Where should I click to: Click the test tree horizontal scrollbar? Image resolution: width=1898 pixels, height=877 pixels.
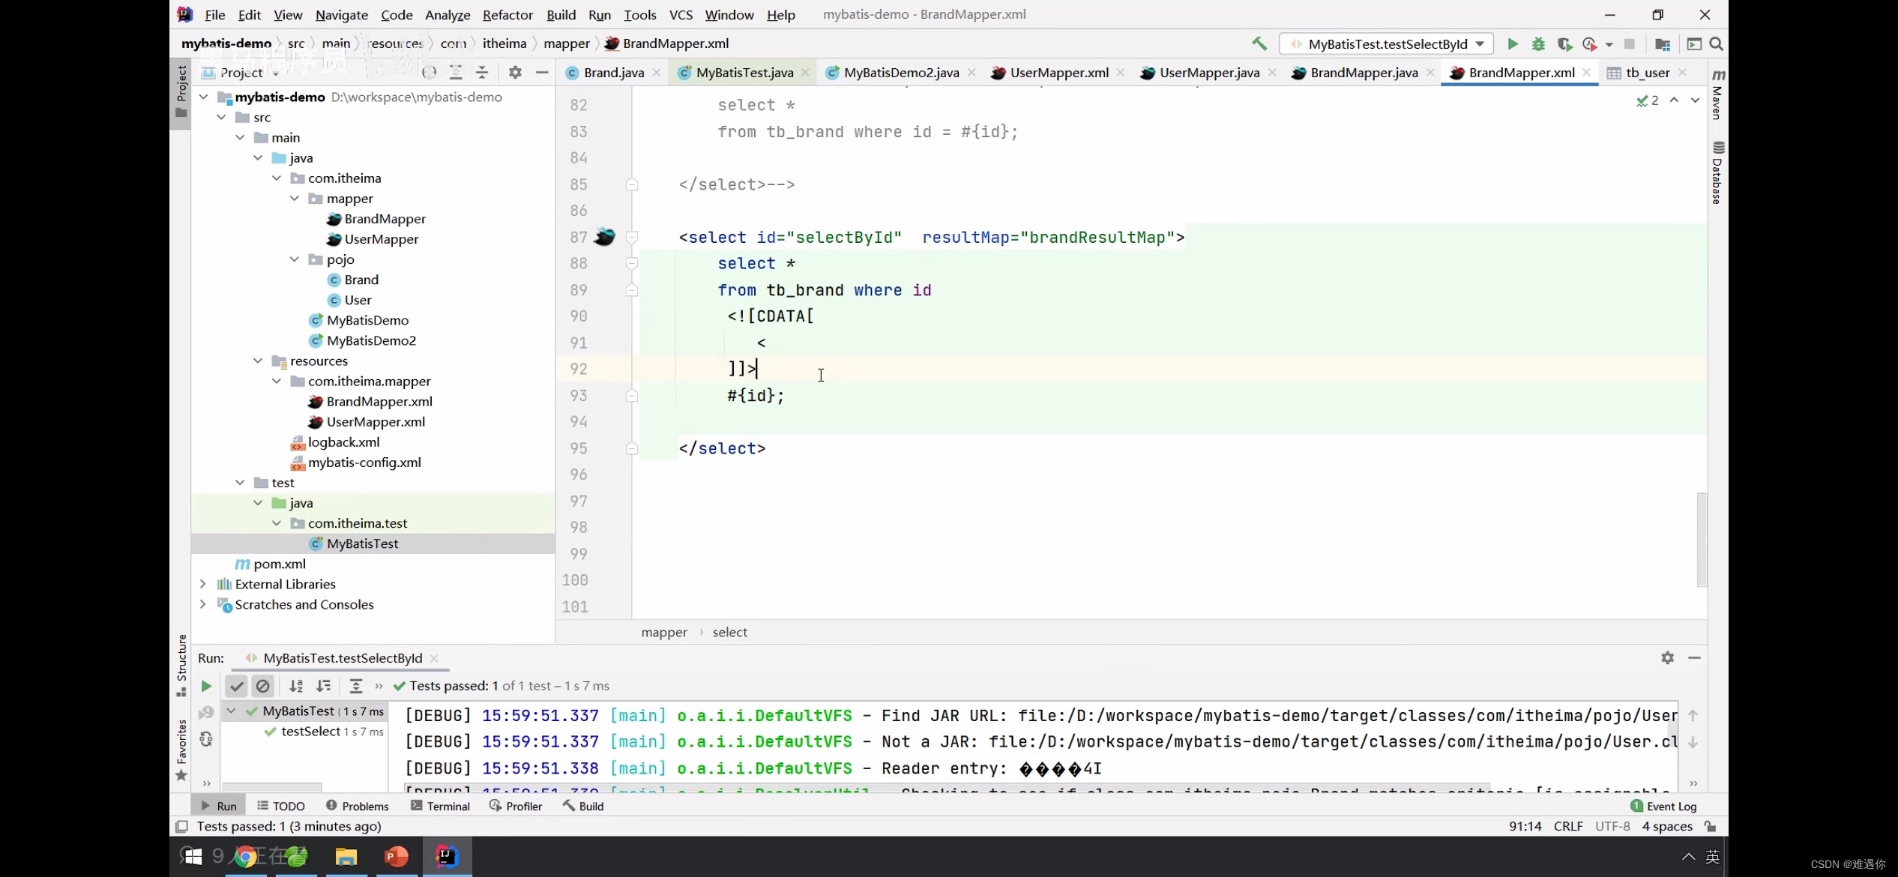[x=273, y=786]
